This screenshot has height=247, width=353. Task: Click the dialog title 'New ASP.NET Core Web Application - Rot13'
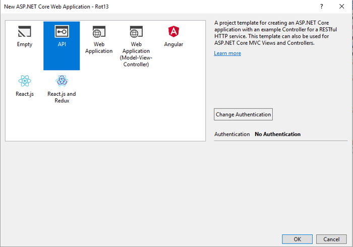point(56,7)
